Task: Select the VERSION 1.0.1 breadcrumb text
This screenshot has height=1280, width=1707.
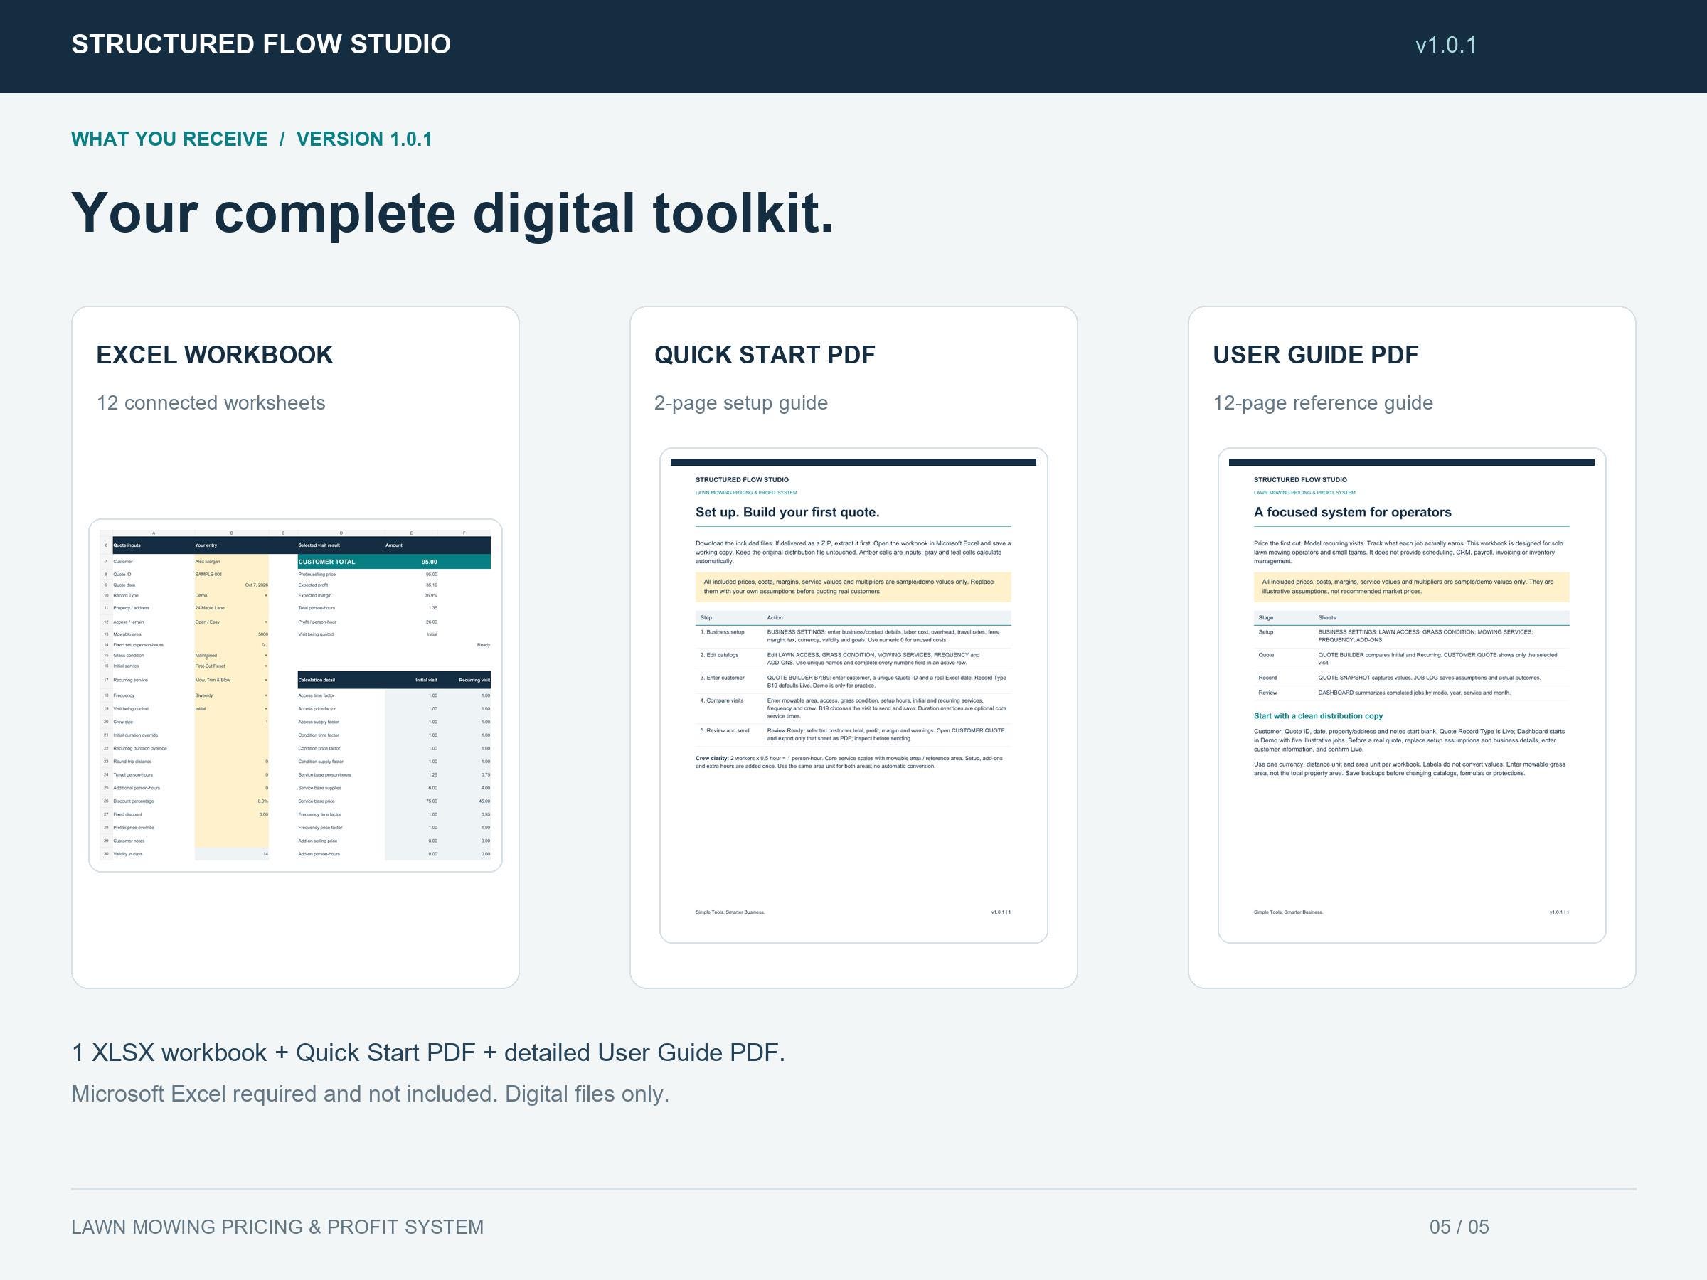Action: click(364, 139)
